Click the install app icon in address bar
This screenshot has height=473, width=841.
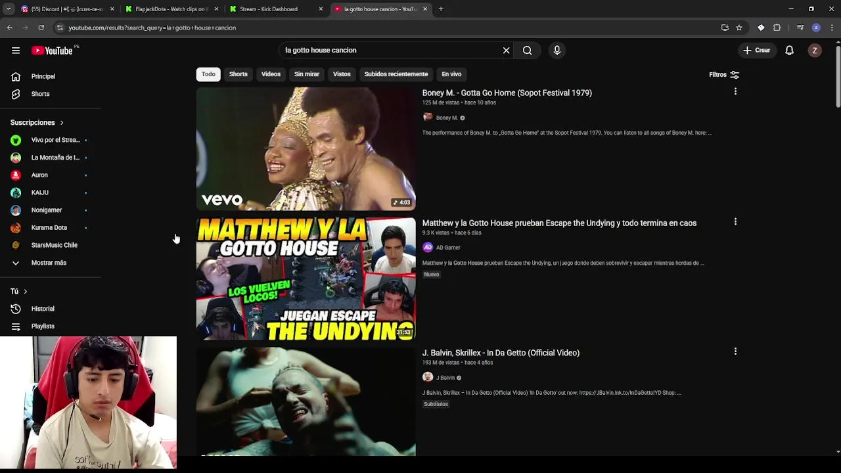(725, 28)
